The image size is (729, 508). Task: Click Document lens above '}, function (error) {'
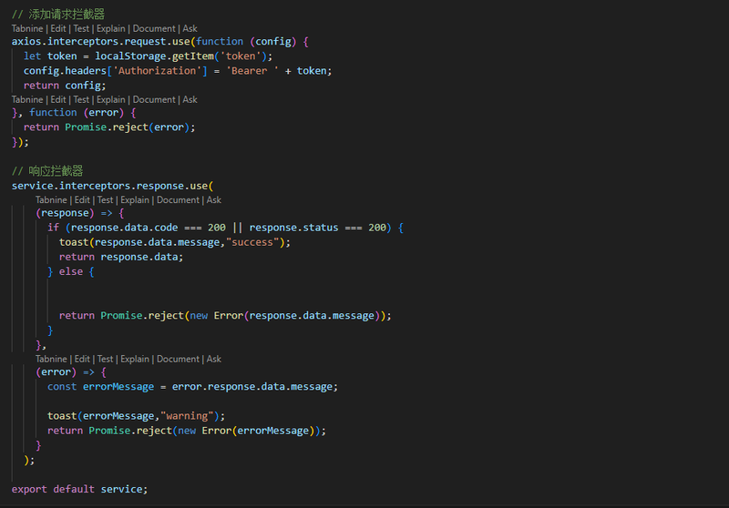click(x=154, y=100)
